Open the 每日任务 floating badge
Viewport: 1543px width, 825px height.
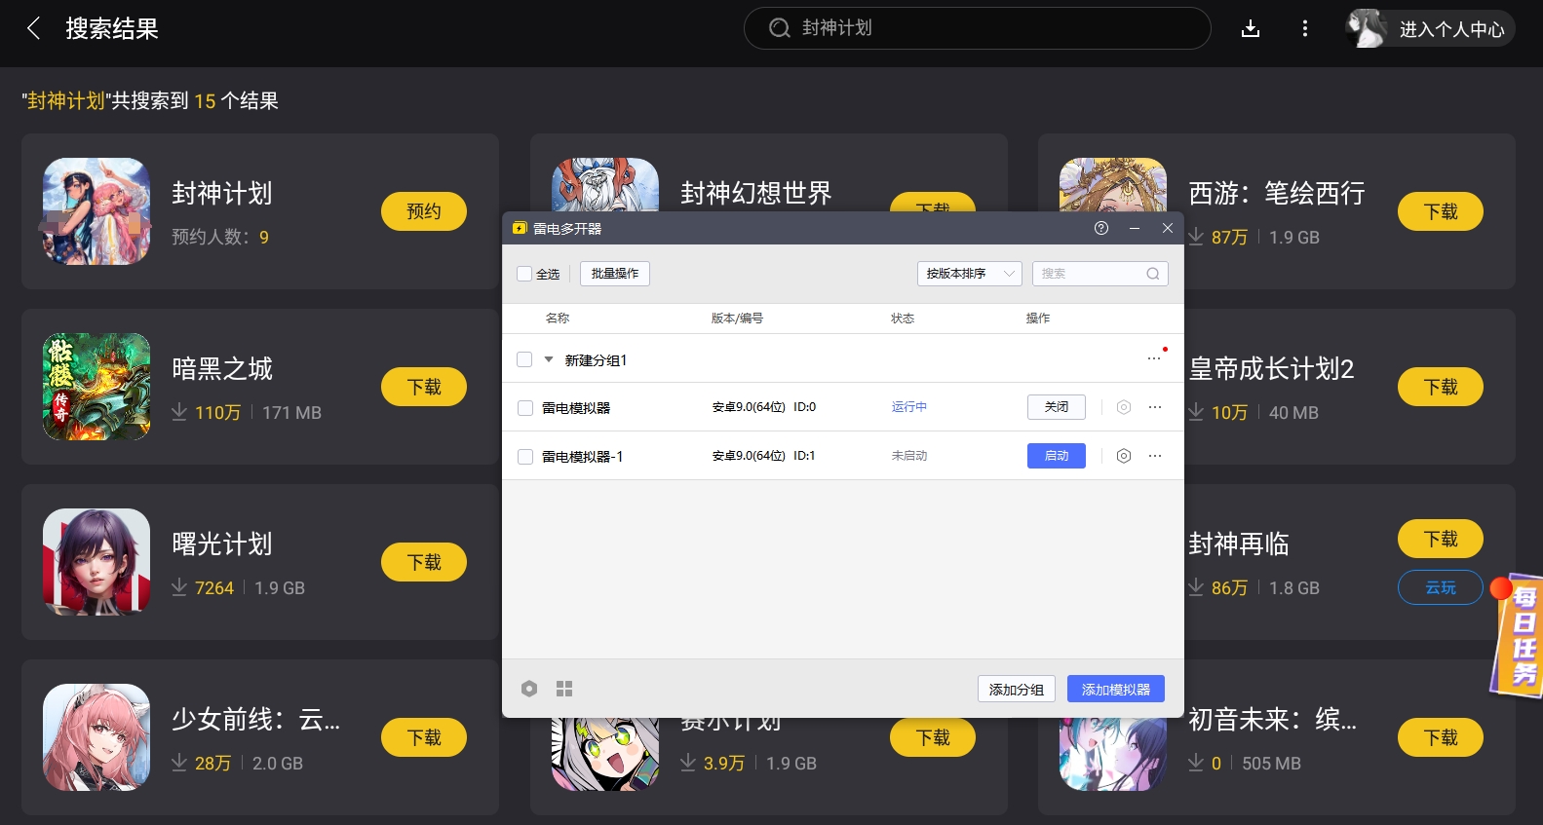pos(1517,635)
